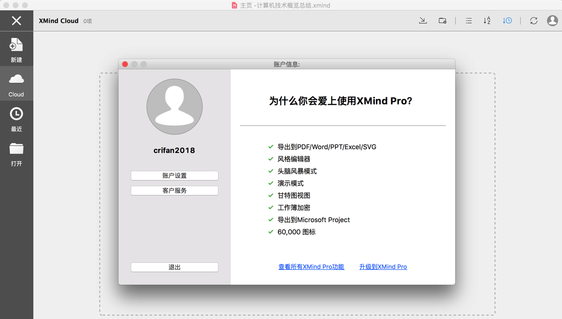Screen dimensions: 562x319
Task: Open the 最近 recent files list
Action: click(16, 119)
